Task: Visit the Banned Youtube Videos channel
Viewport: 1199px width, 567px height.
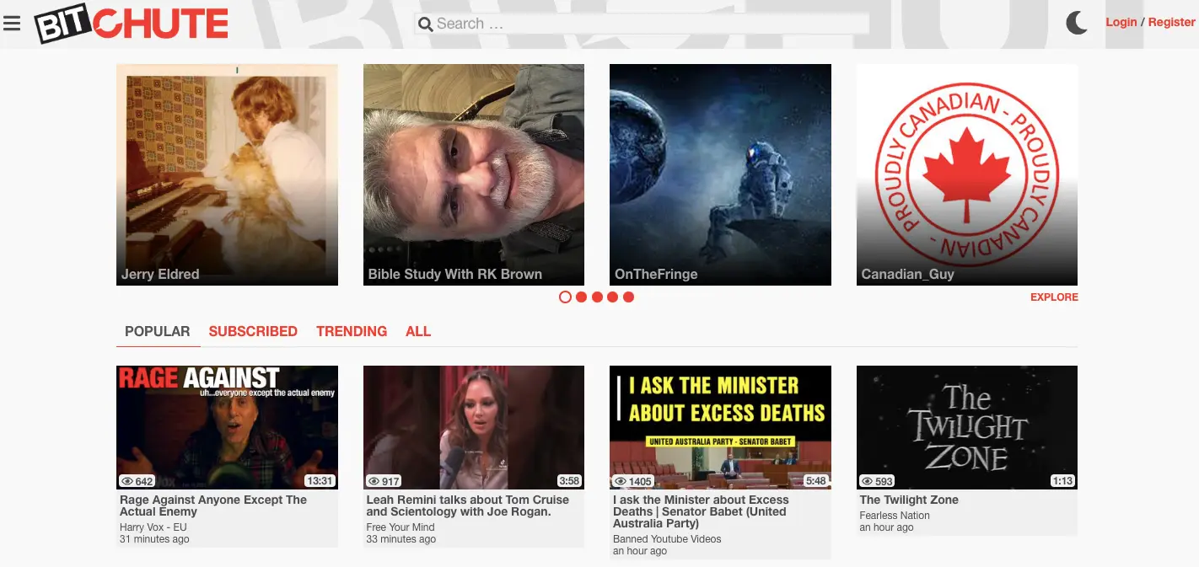Action: [x=667, y=539]
